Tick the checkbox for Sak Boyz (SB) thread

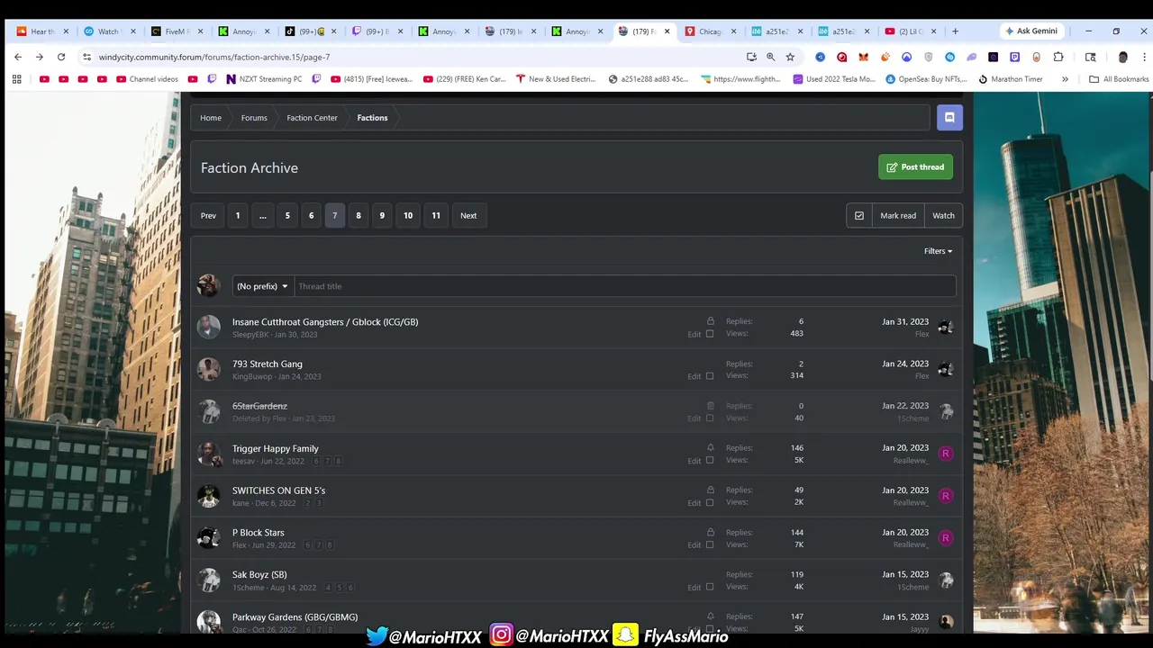710,587
